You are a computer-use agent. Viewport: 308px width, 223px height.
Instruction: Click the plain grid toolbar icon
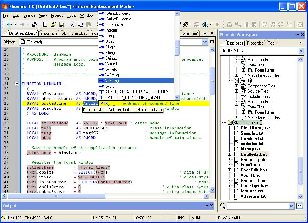[246, 25]
